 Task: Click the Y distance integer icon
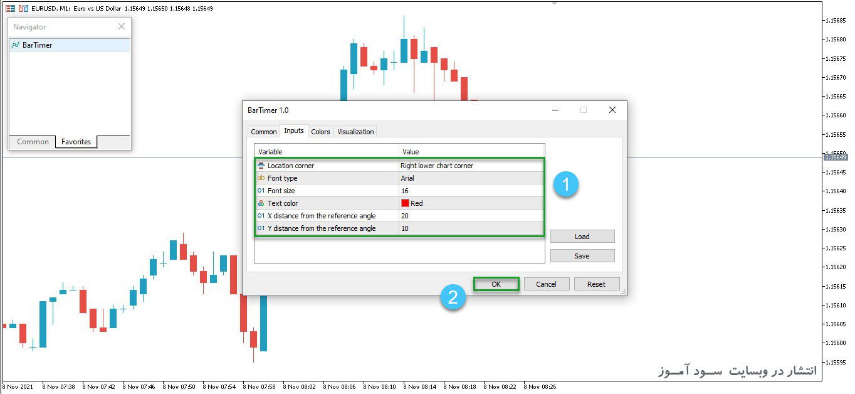coord(261,228)
